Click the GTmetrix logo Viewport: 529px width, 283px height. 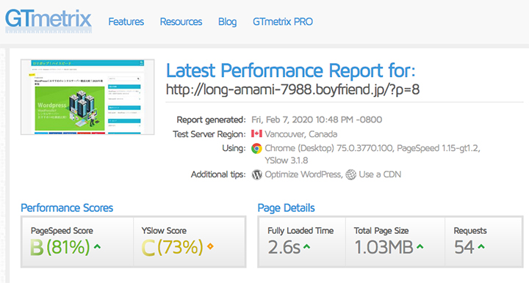pos(48,21)
